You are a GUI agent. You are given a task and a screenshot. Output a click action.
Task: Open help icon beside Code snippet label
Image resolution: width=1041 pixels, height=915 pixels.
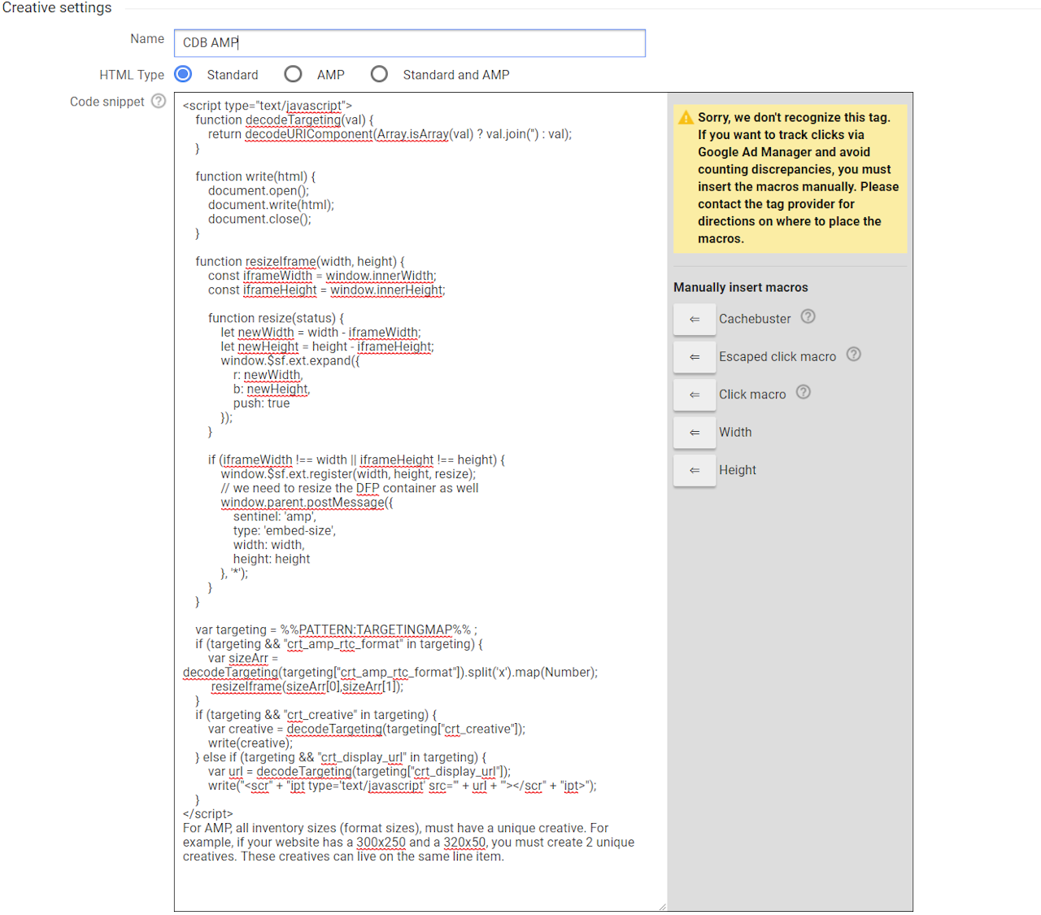[x=159, y=101]
